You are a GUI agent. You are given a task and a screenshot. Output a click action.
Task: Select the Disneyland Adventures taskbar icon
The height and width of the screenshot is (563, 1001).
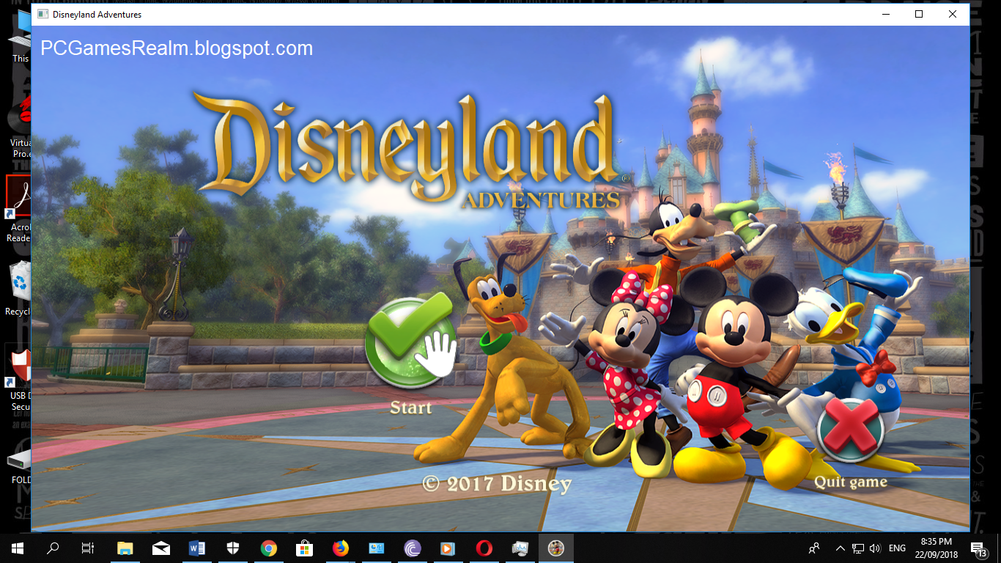coord(556,548)
